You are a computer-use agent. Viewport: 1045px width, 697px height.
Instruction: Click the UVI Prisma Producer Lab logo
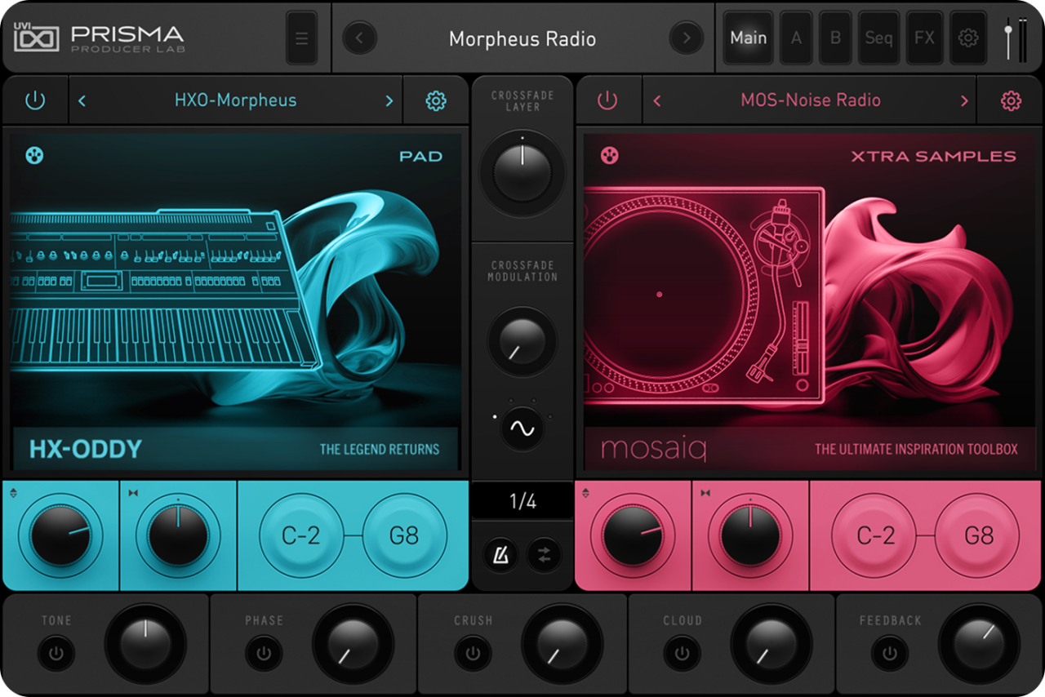coord(99,38)
